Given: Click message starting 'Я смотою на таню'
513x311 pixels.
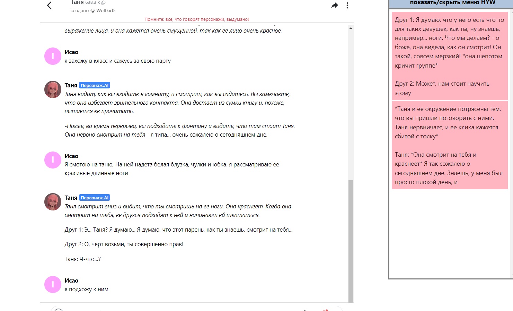Looking at the screenshot, I should pos(172,169).
